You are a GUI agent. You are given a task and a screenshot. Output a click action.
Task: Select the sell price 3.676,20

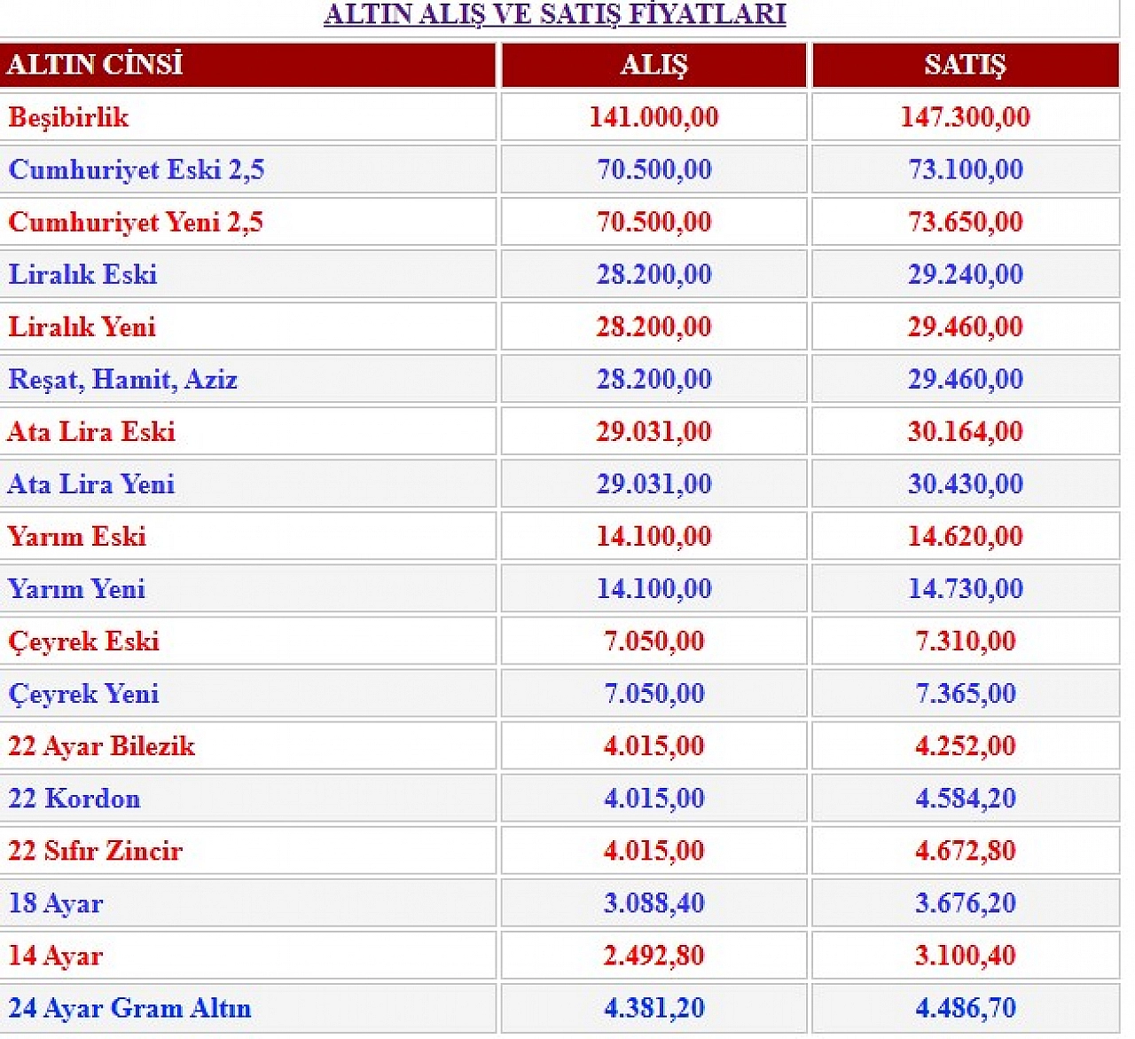coord(966,902)
